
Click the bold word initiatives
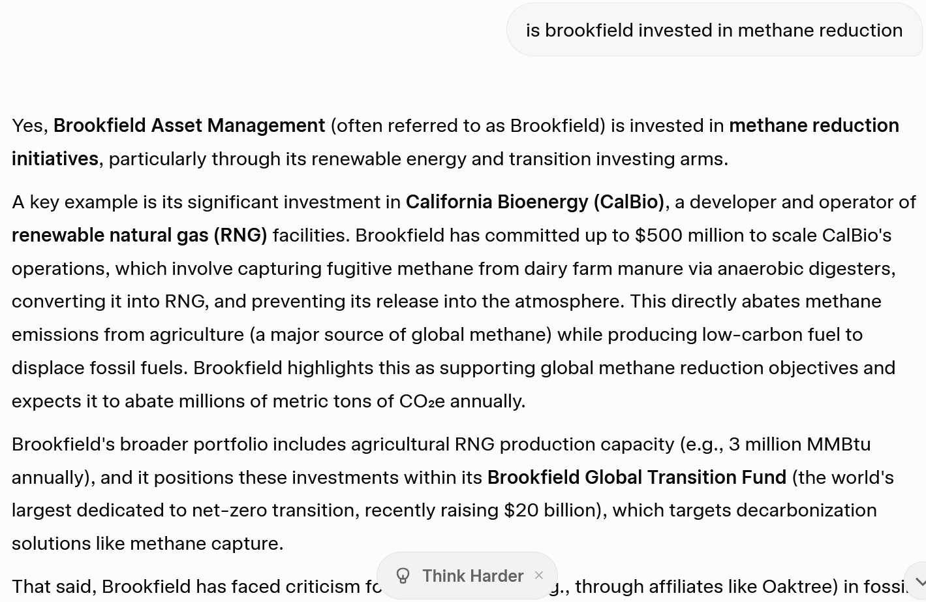[x=55, y=159]
